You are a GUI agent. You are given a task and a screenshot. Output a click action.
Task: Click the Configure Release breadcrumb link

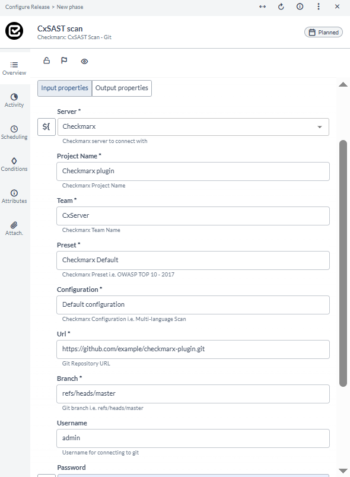point(27,7)
